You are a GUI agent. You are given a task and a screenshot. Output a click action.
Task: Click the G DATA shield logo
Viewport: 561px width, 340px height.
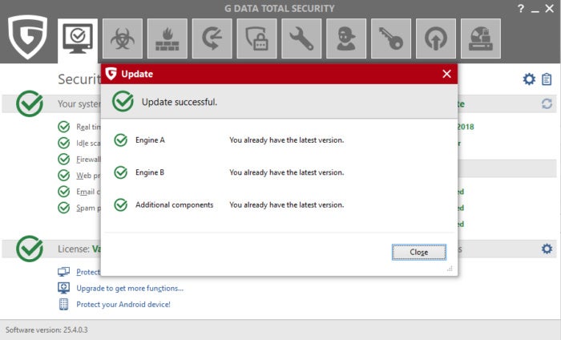click(x=27, y=37)
